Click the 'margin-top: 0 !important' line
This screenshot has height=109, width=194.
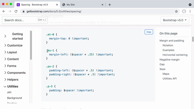click(69, 38)
